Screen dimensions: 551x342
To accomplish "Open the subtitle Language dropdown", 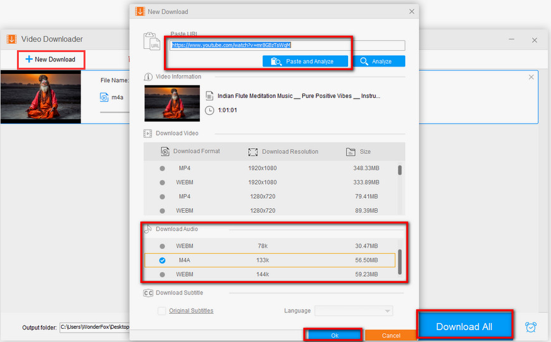I will (353, 311).
